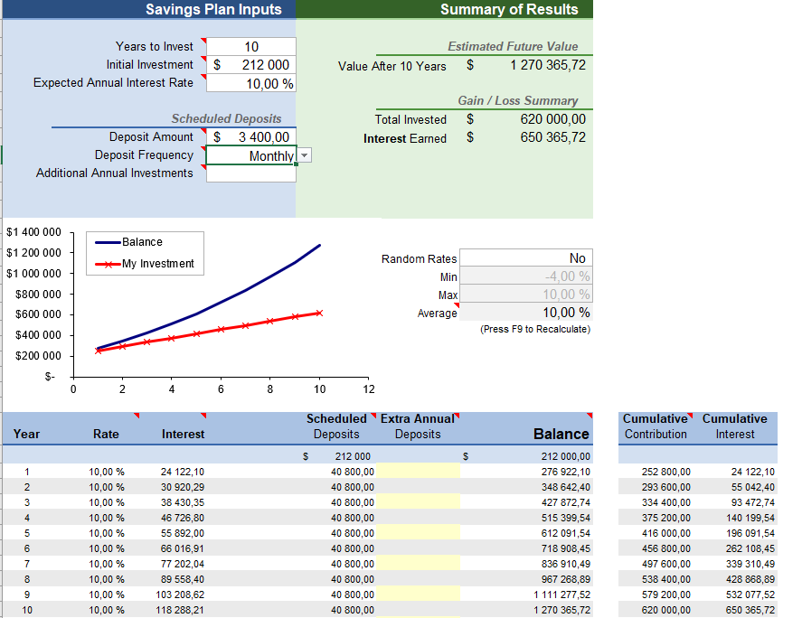Select the Years to Invest input cell

(x=250, y=47)
